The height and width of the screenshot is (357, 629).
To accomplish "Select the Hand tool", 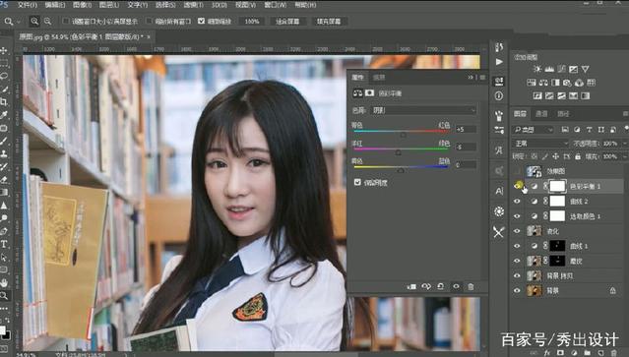I will 4,283.
